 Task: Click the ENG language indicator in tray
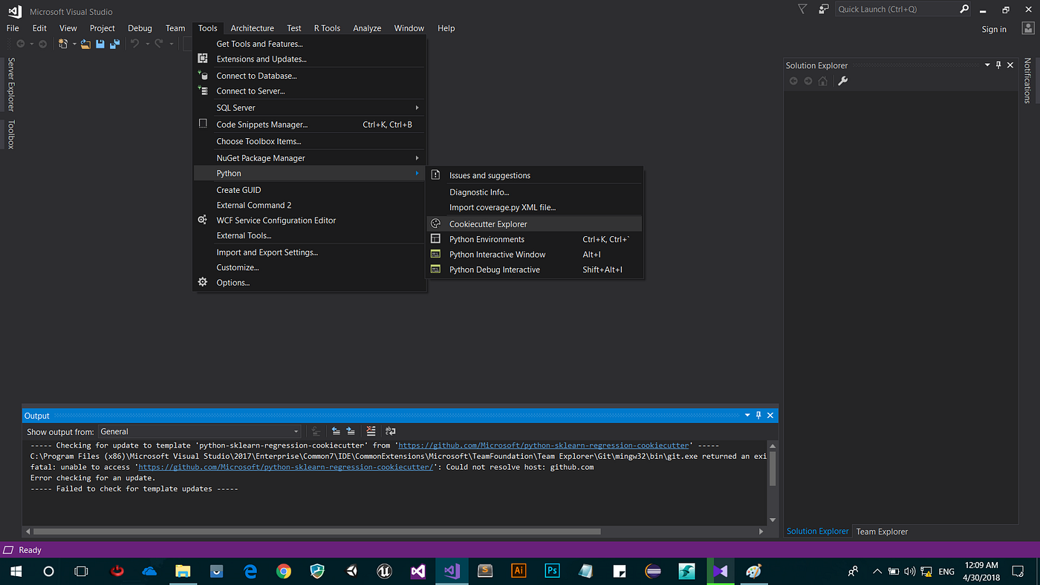(946, 572)
